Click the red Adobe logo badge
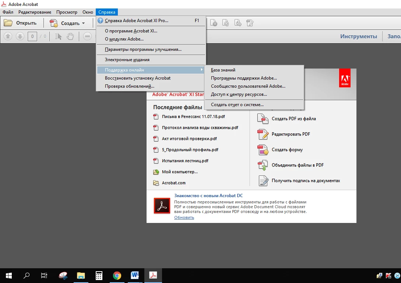 345,78
